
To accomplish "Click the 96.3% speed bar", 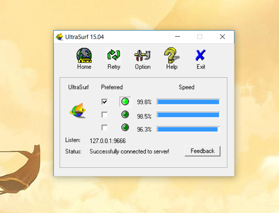I will tap(188, 129).
